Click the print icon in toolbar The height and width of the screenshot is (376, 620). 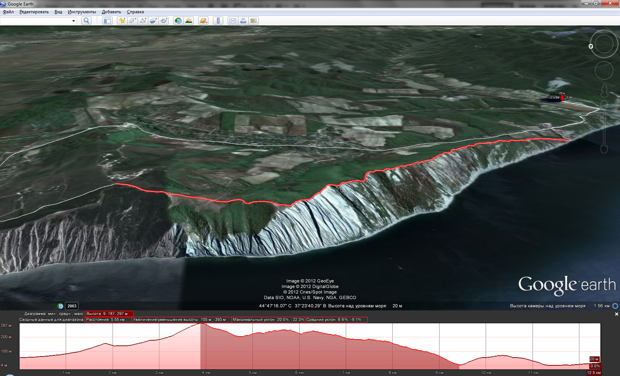243,21
